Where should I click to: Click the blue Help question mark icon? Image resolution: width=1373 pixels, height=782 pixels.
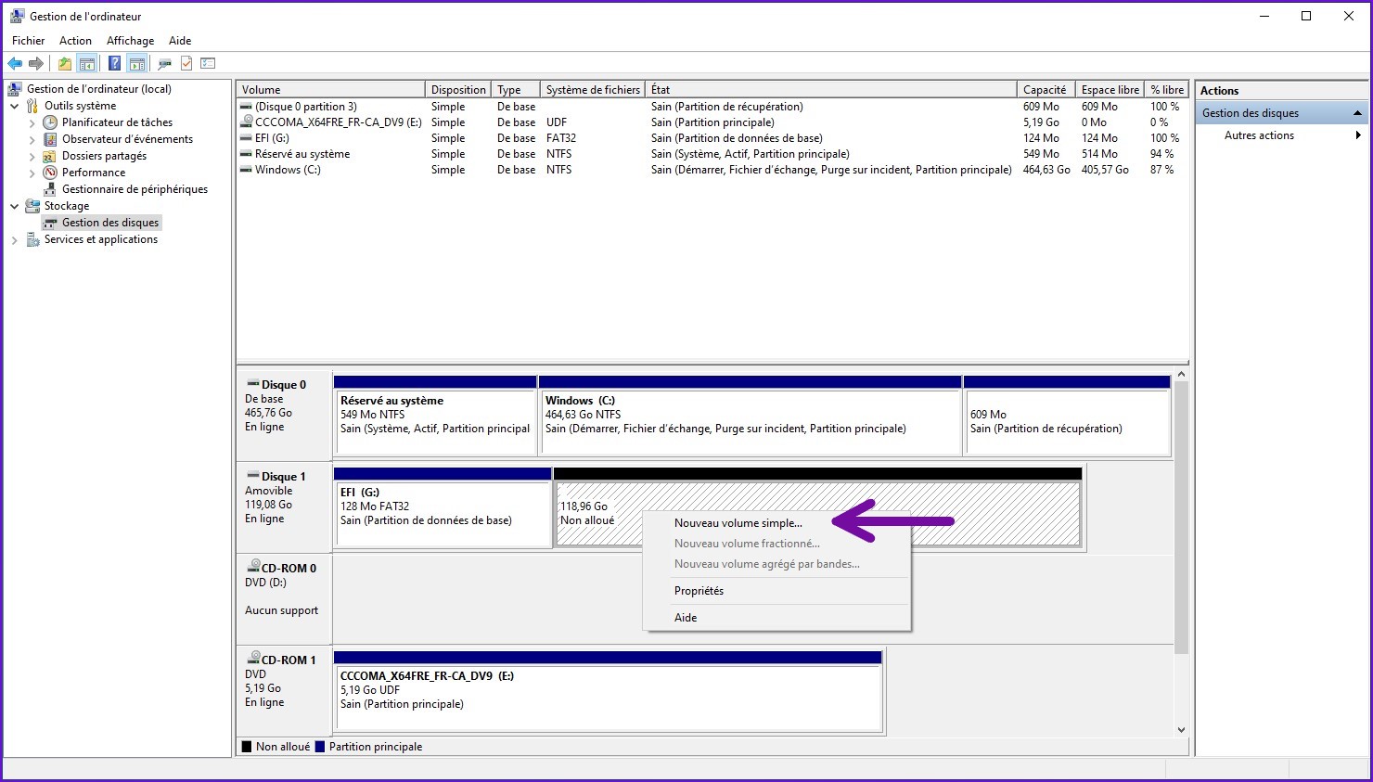click(114, 64)
